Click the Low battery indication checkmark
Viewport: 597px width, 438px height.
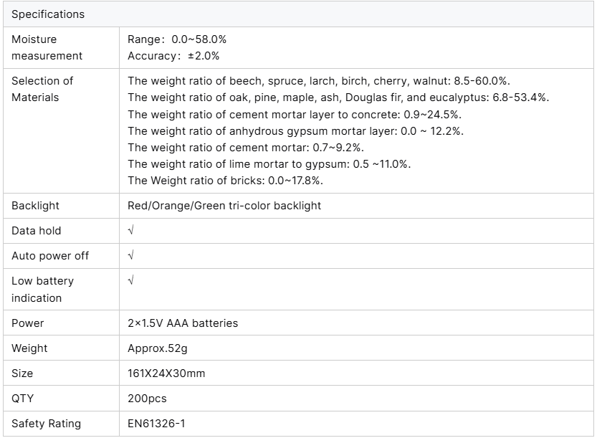(130, 281)
